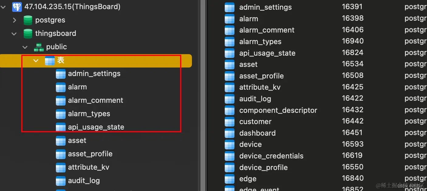Click OID value 16940
The image size is (427, 191).
353,41
